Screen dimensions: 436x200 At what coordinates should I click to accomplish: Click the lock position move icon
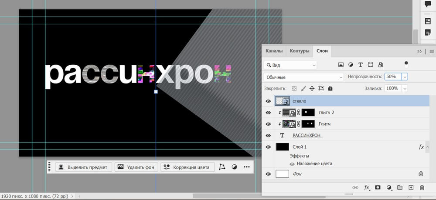click(x=312, y=88)
